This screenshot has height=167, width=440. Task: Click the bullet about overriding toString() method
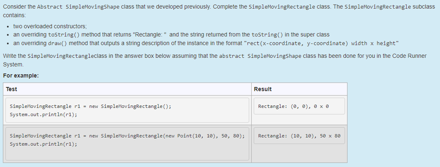pyautogui.click(x=171, y=35)
